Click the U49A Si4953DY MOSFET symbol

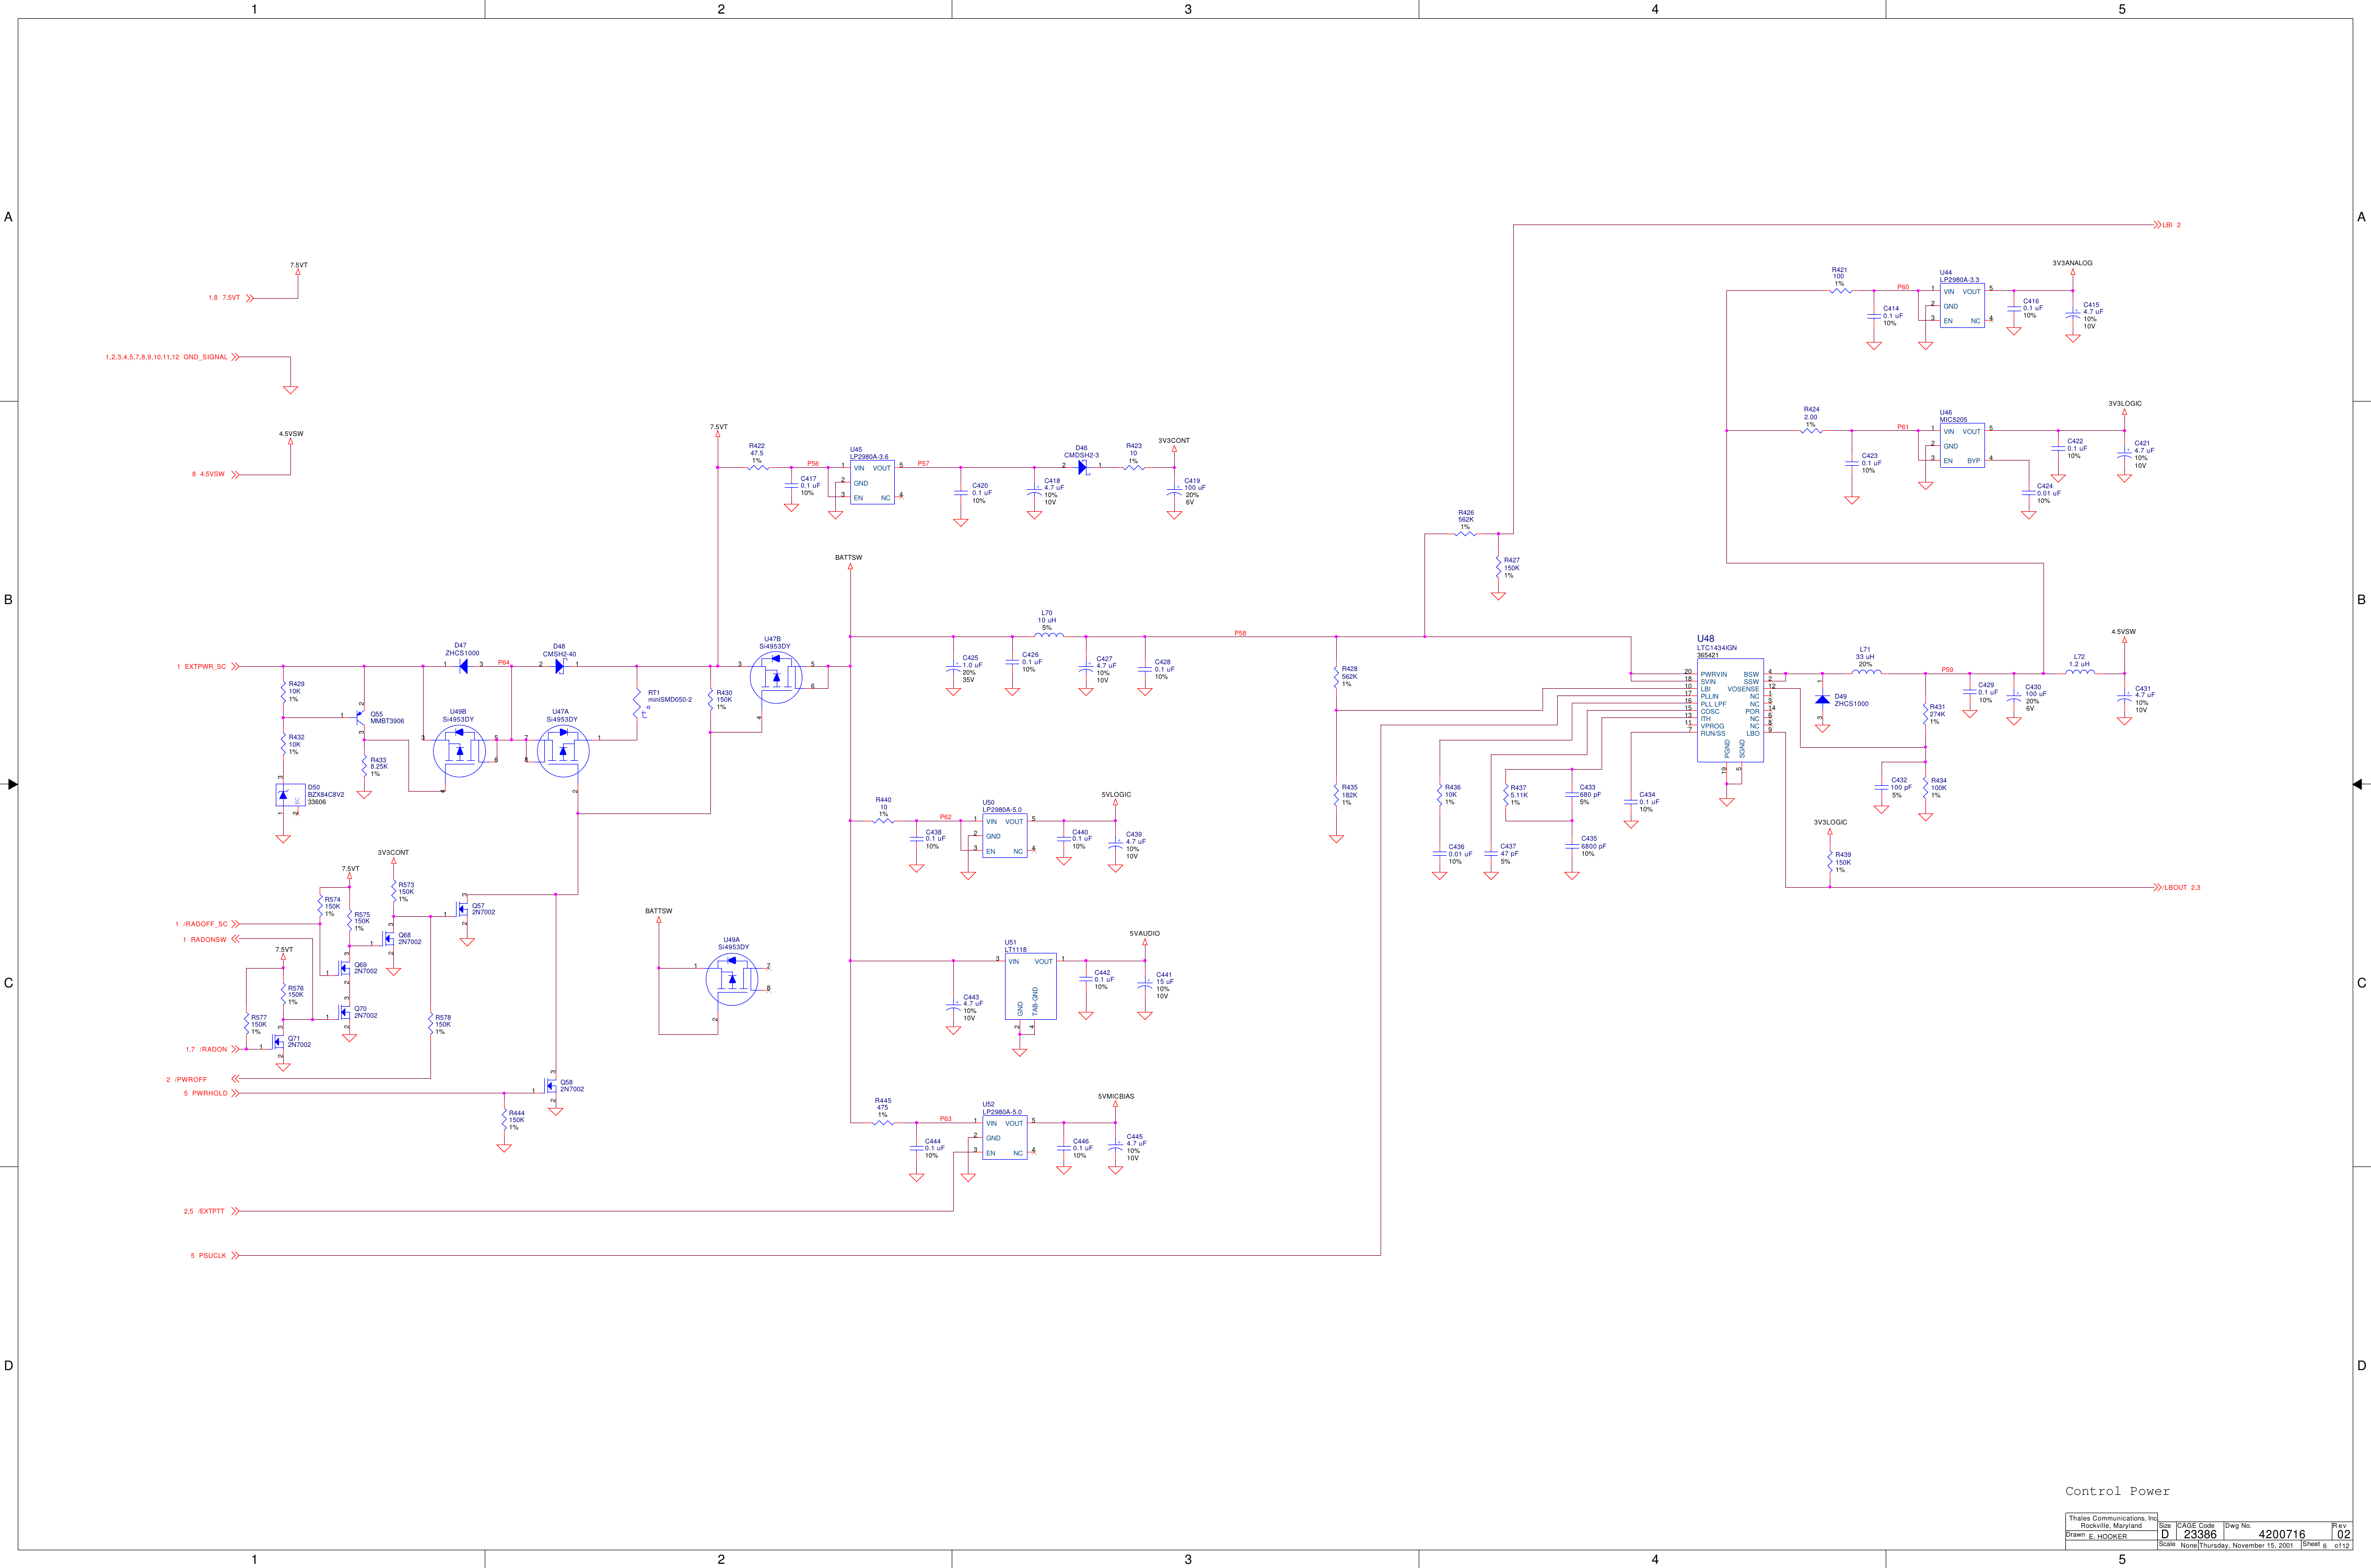coord(732,979)
